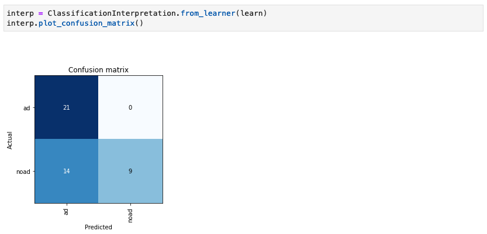Select the white cell showing 0
The height and width of the screenshot is (234, 487).
coord(130,107)
